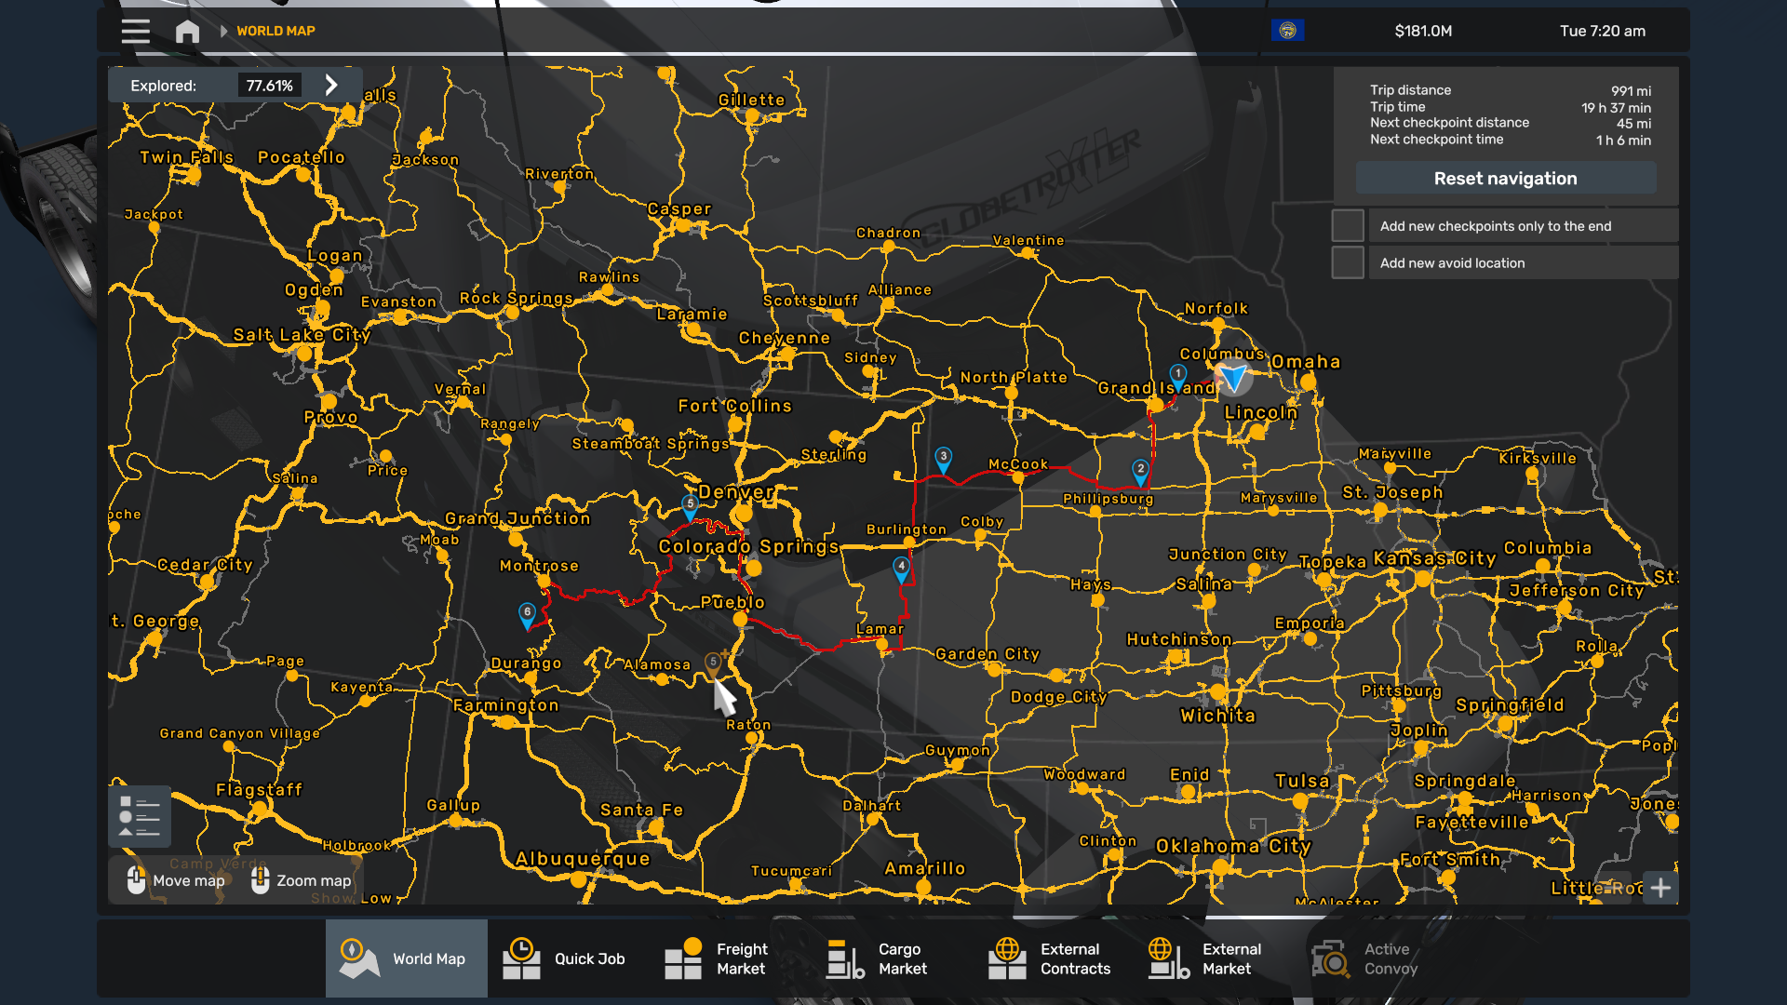The image size is (1787, 1005).
Task: Select checkpoint marker 3 near McCook
Action: tap(943, 458)
